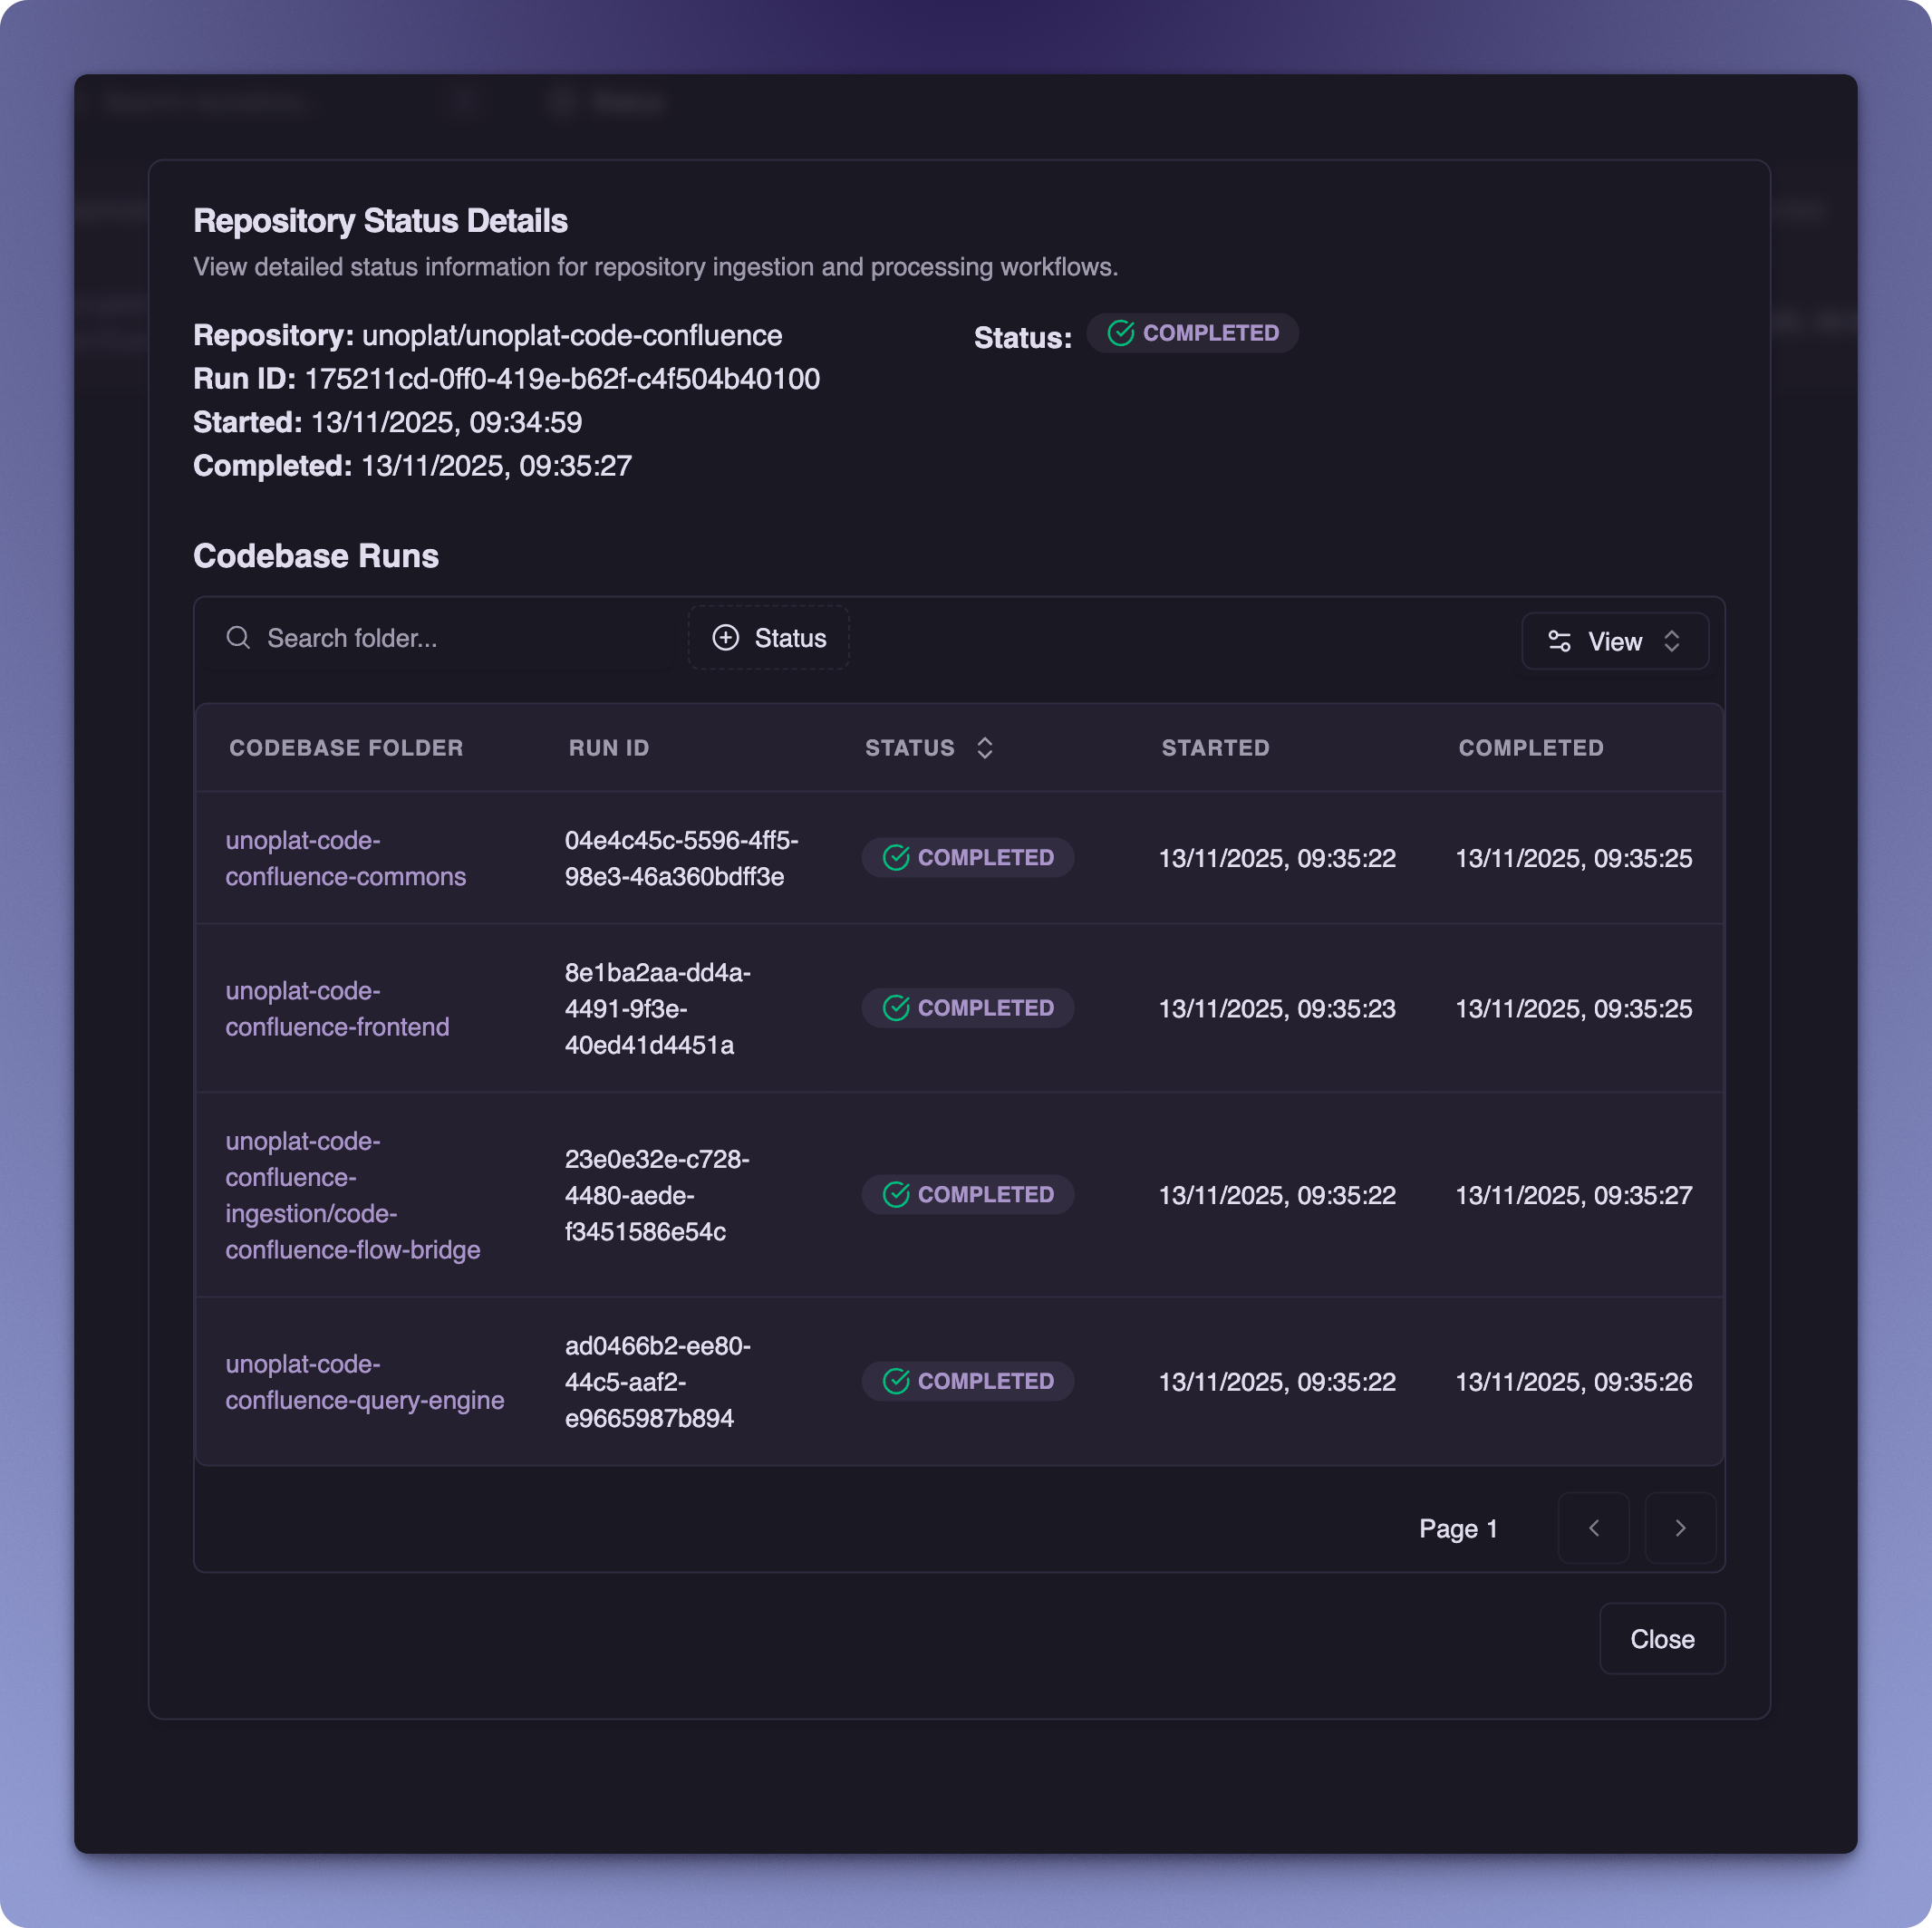
Task: Toggle the COMPLETED badge on the commons row
Action: pos(967,857)
